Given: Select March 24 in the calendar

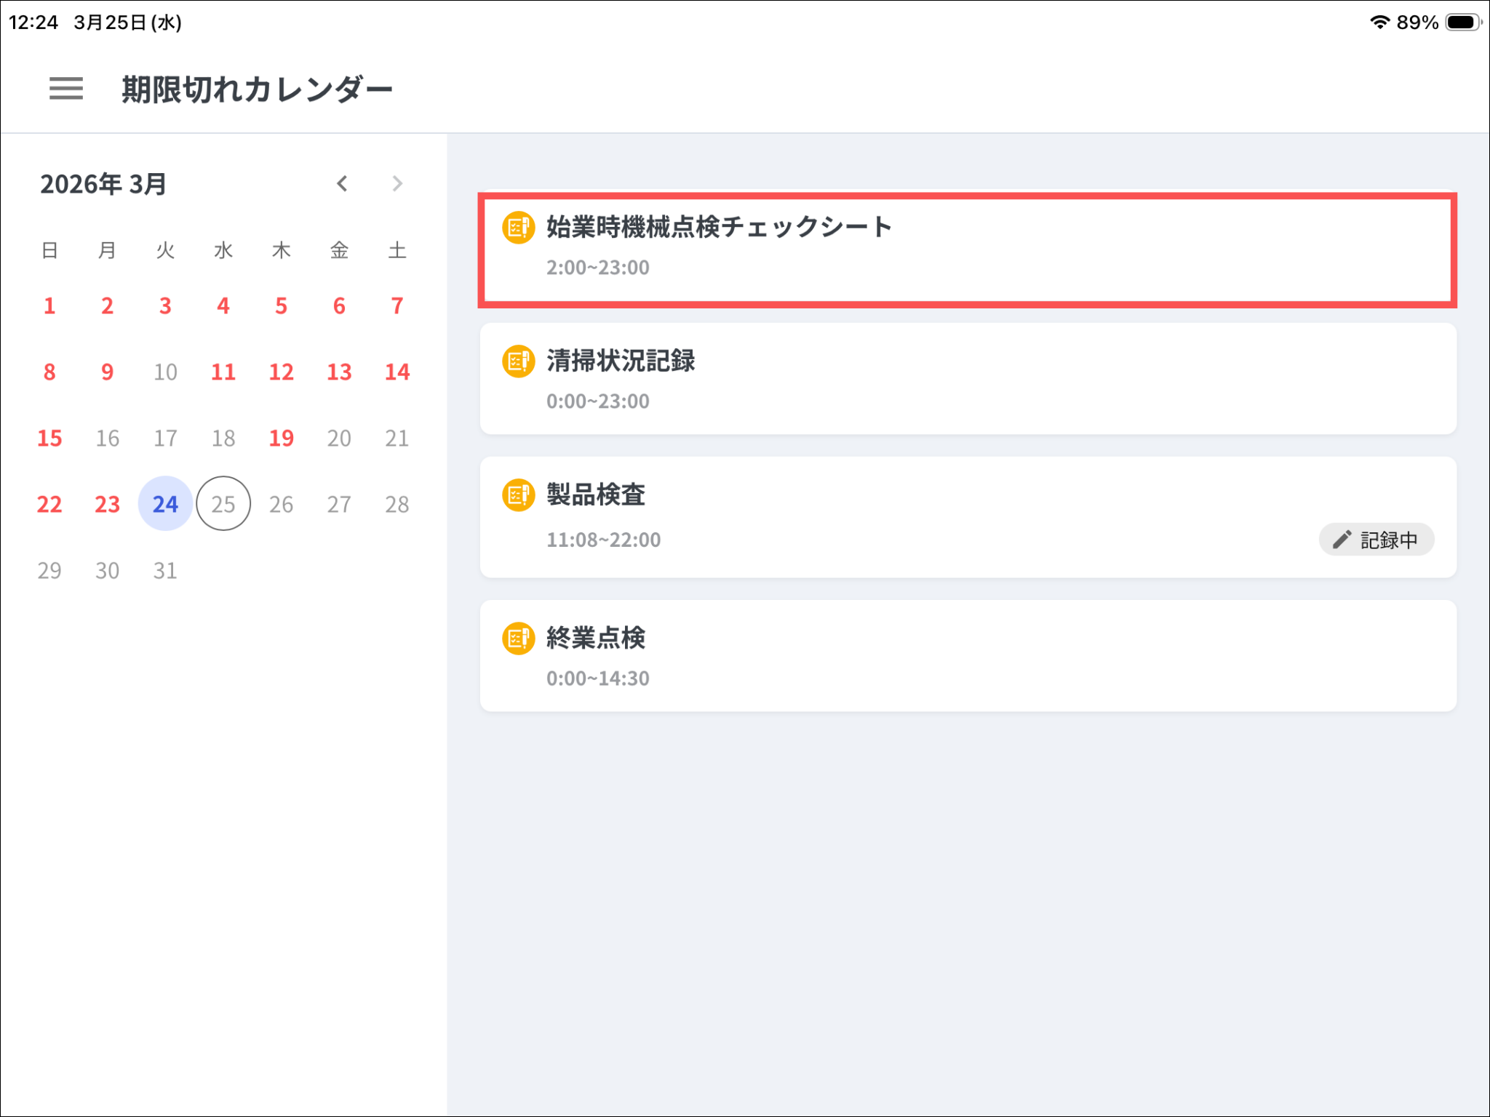Looking at the screenshot, I should pos(165,504).
